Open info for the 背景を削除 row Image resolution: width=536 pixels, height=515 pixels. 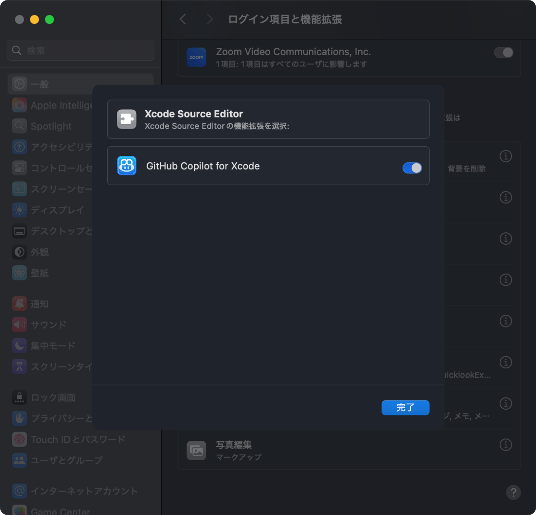click(506, 156)
